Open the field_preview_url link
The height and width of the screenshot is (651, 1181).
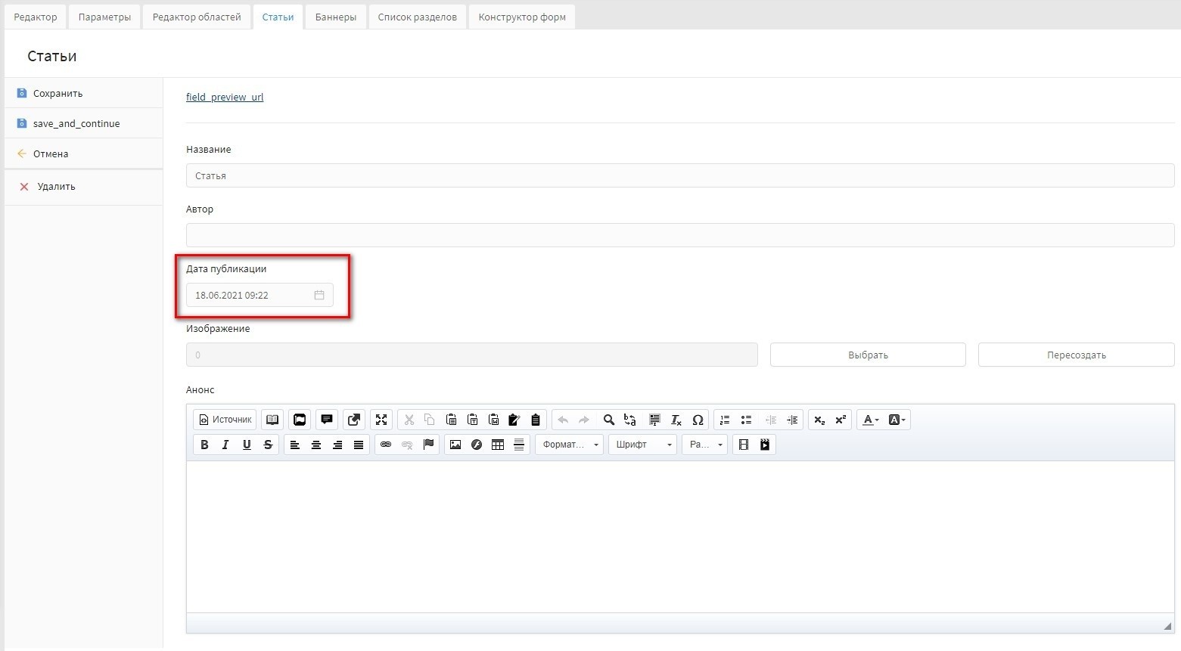(x=225, y=97)
